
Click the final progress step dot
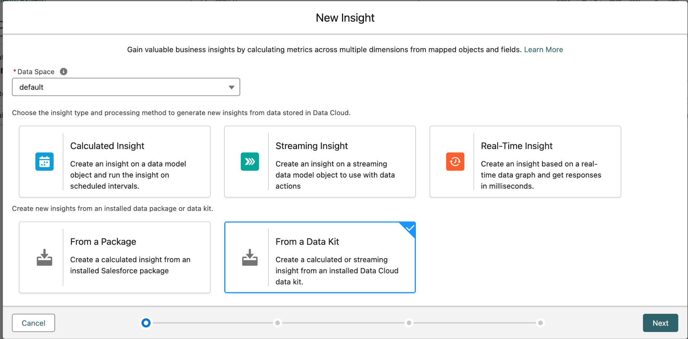(540, 323)
